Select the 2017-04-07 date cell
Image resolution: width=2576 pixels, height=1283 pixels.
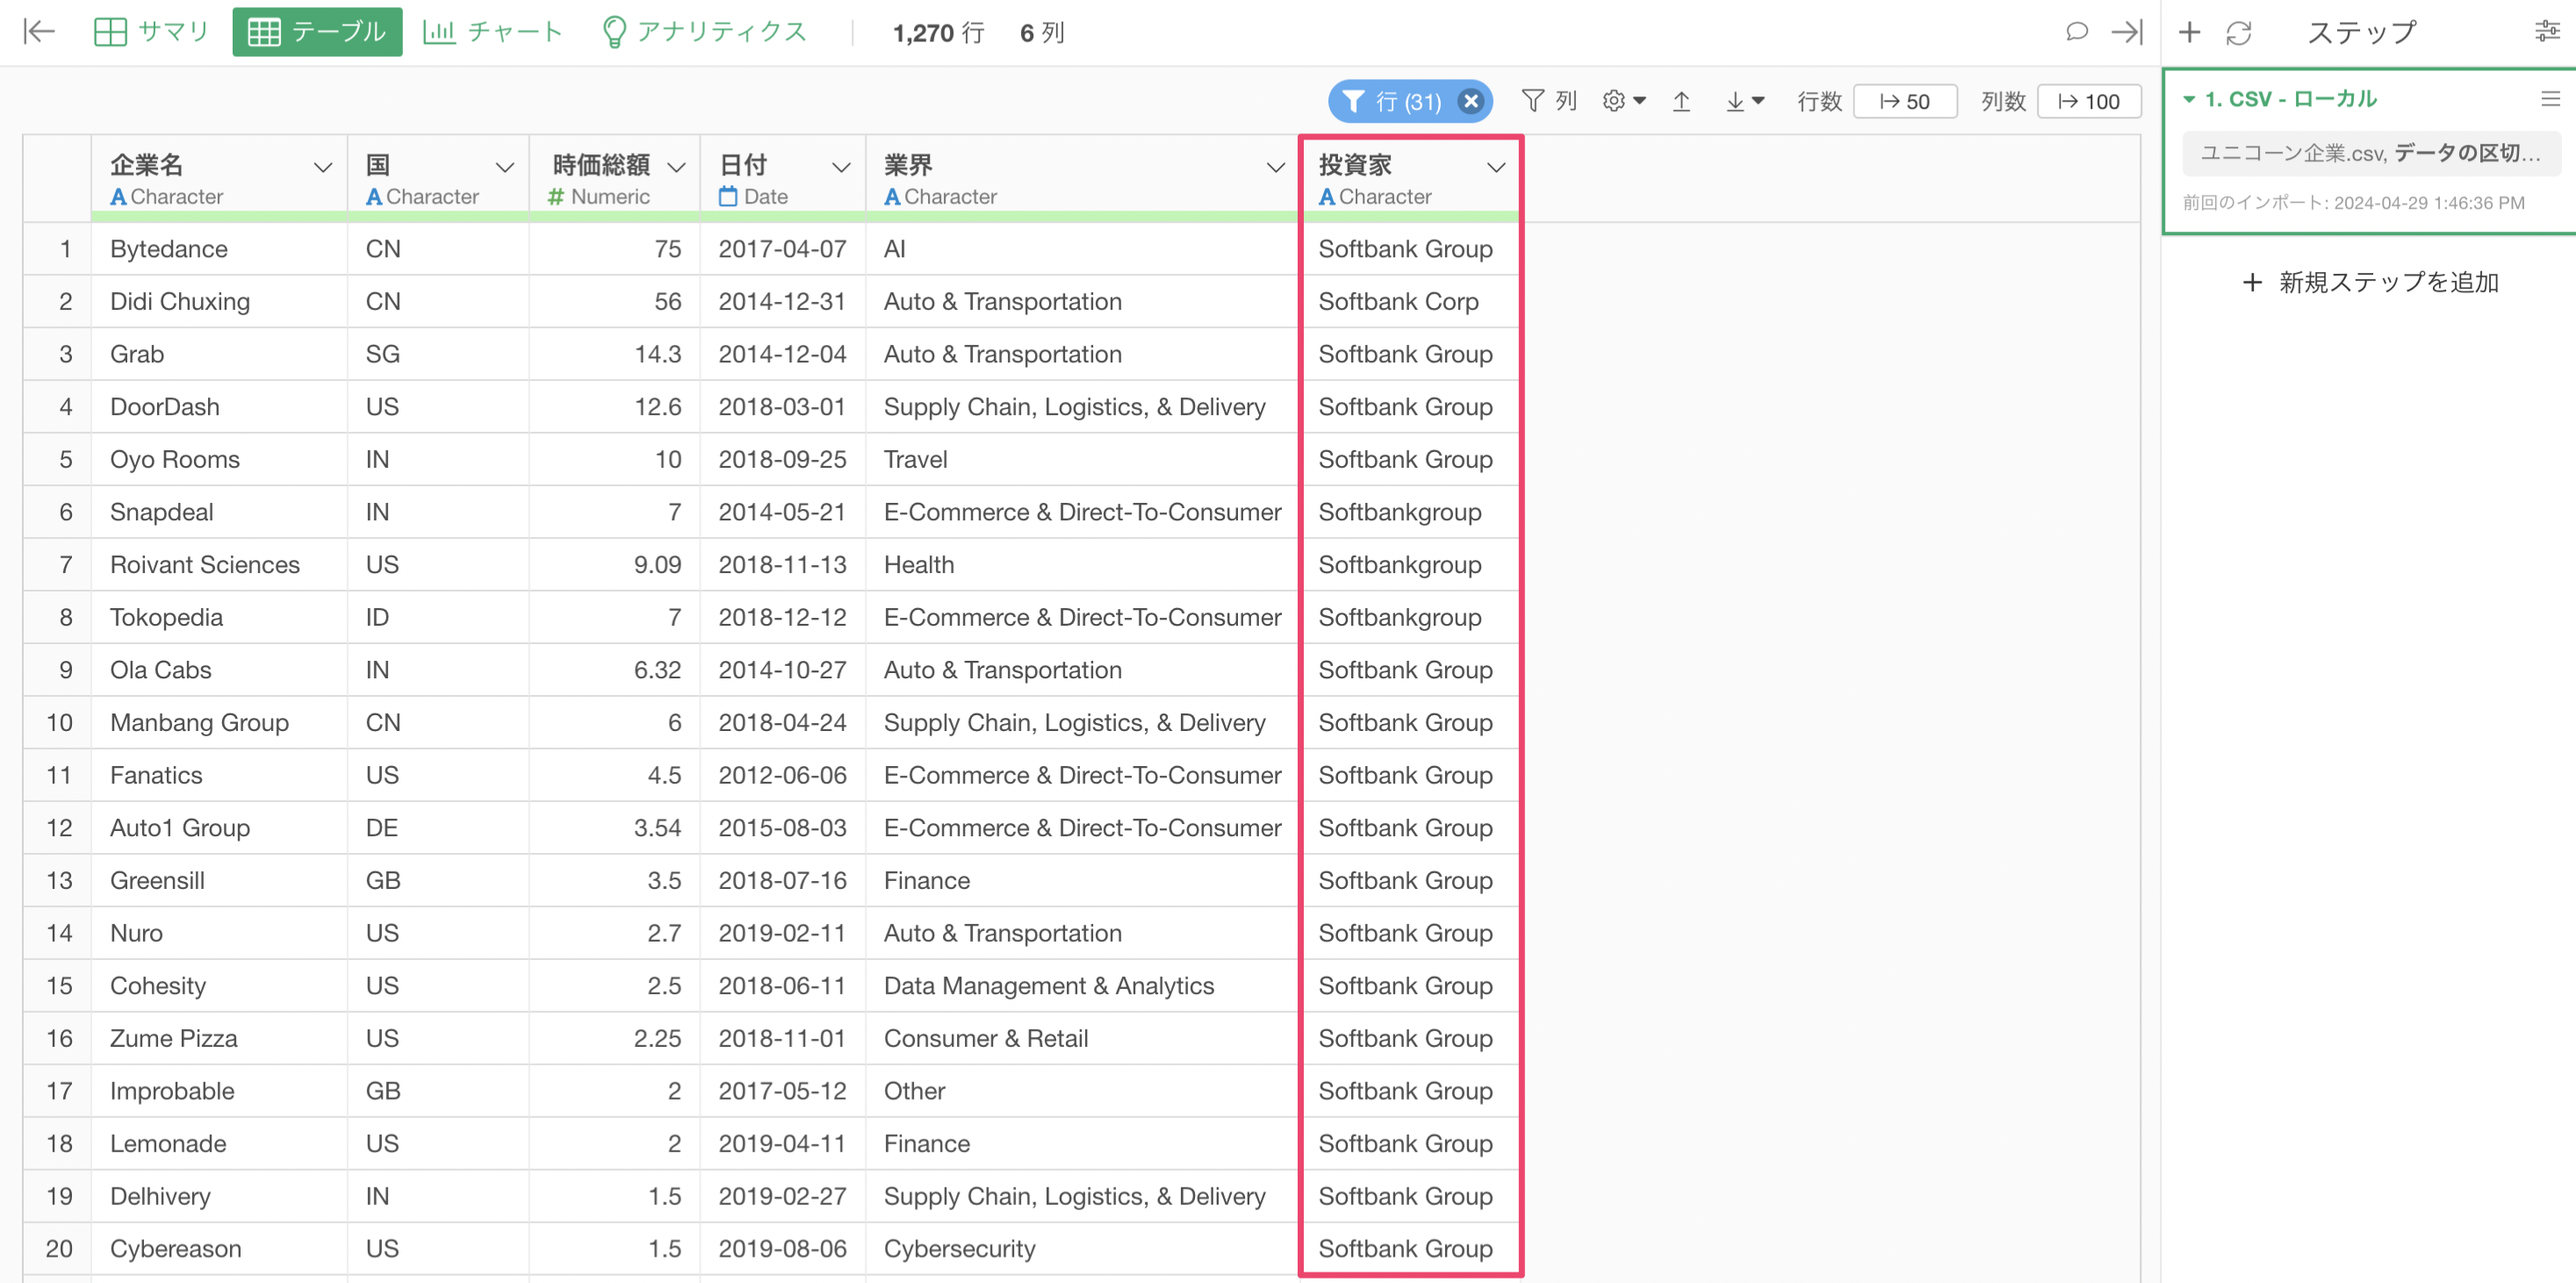point(782,249)
